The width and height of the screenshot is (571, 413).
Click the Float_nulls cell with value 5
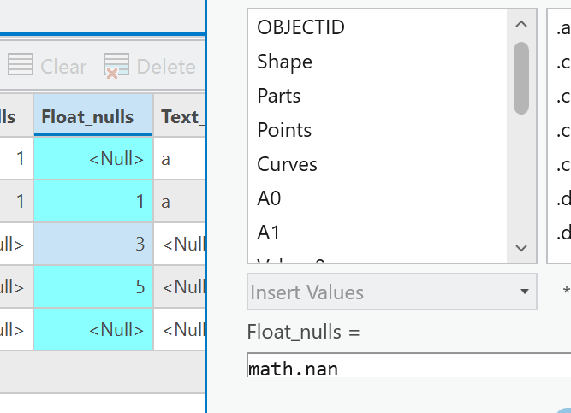pyautogui.click(x=92, y=286)
